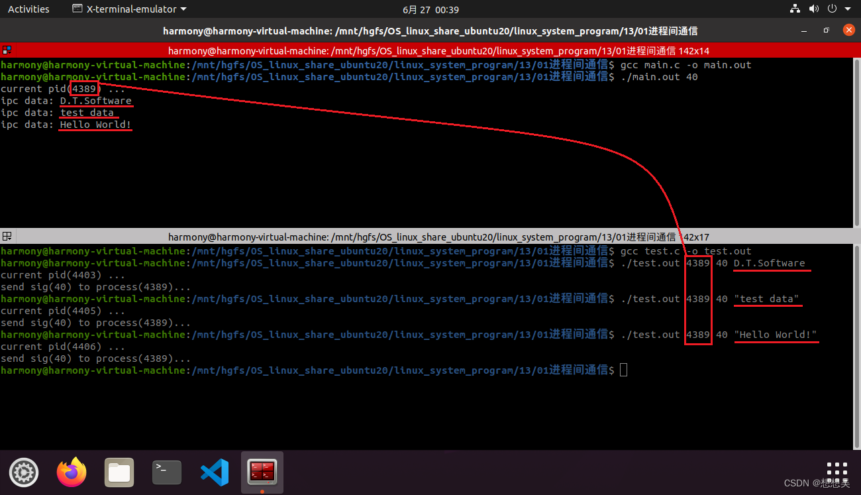Open the Activities overview
This screenshot has height=495, width=861.
click(x=28, y=9)
